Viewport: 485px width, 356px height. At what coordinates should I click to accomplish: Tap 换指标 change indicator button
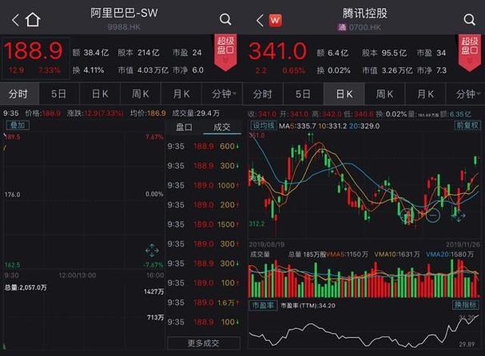pos(466,305)
